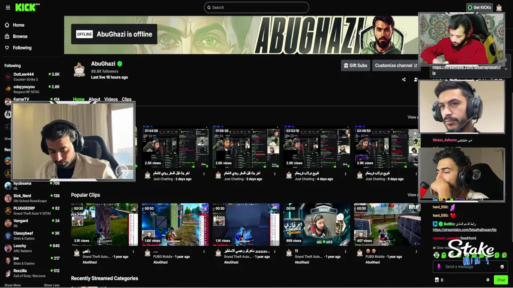513x288 pixels.
Task: Open pinned streamlabs link at chat top
Action: coord(467,70)
